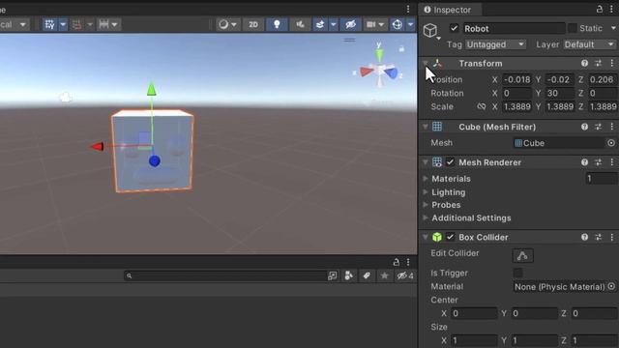Open the scene effects dropdown arrow

click(333, 24)
